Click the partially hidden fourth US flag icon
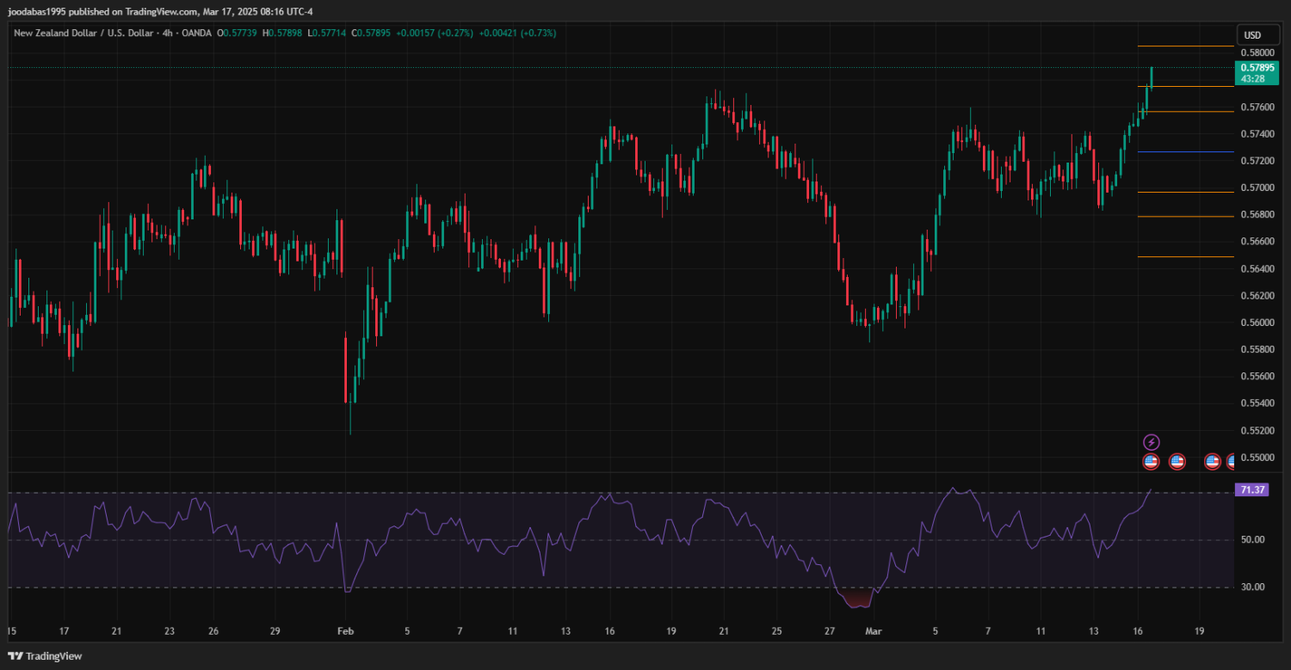The image size is (1291, 670). [1230, 462]
